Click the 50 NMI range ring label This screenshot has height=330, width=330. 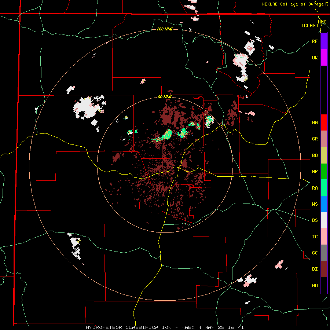pos(165,97)
